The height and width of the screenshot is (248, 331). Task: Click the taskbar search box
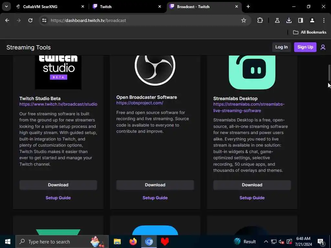point(62,242)
